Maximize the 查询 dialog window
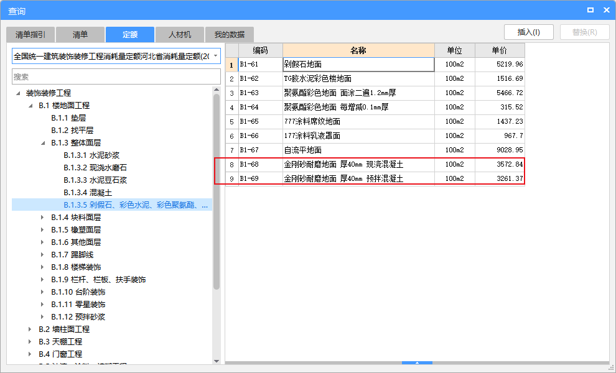 [x=590, y=10]
